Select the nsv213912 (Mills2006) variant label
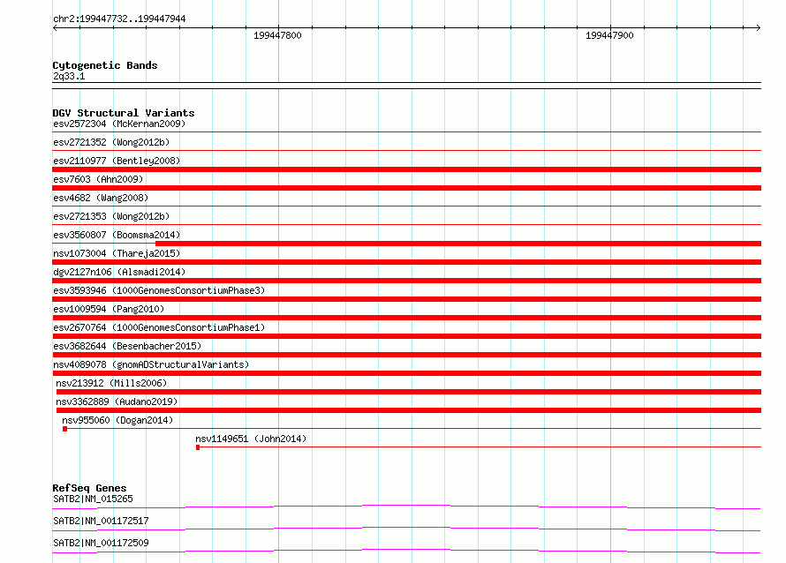Screen dimensions: 786x563 pyautogui.click(x=111, y=383)
